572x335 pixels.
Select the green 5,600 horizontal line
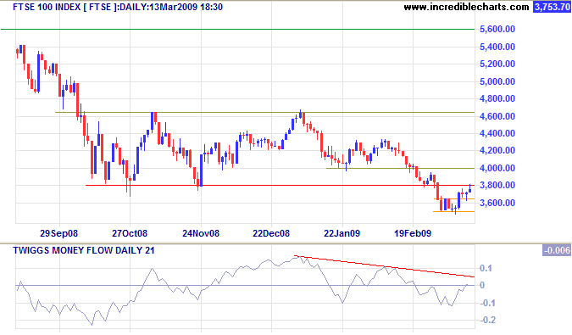237,29
